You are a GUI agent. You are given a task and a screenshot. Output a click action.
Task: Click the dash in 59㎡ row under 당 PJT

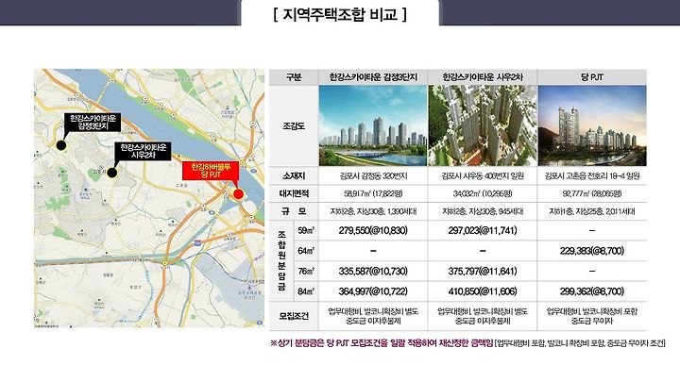tap(592, 231)
